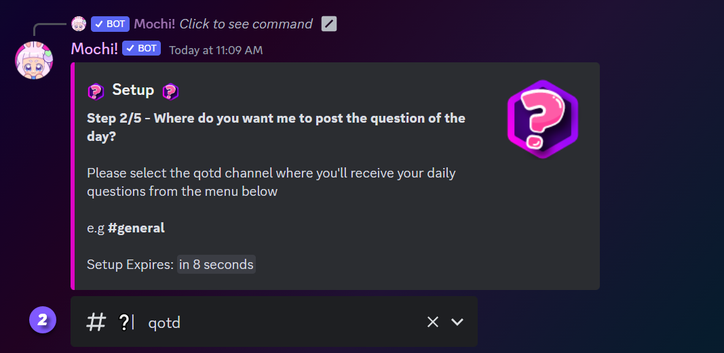This screenshot has width=724, height=353.
Task: Click the Mochi! username in the message header
Action: point(94,48)
